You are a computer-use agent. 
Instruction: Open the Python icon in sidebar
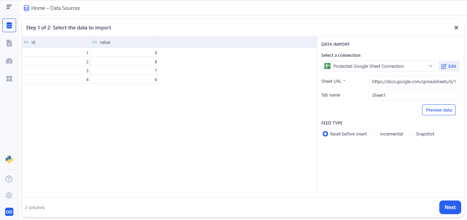point(9,159)
